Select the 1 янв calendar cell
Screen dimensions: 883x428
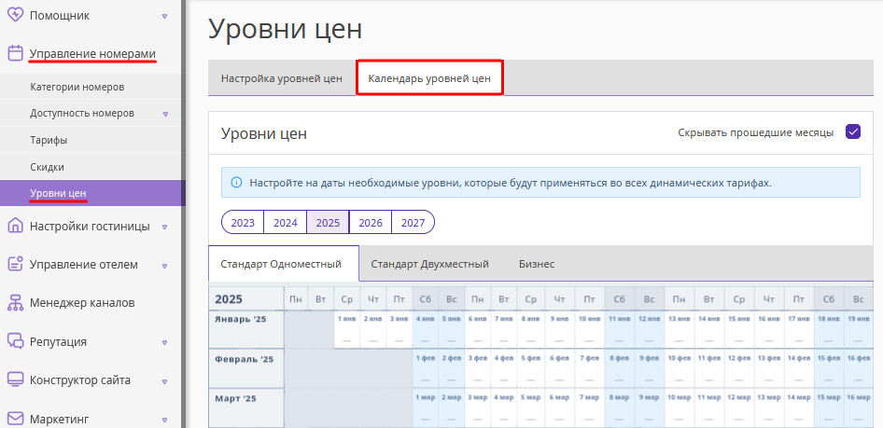coord(346,329)
